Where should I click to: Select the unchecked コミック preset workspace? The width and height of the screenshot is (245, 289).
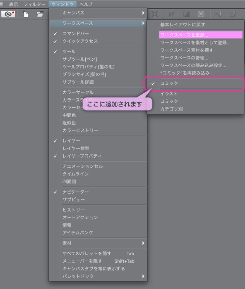[x=195, y=101]
